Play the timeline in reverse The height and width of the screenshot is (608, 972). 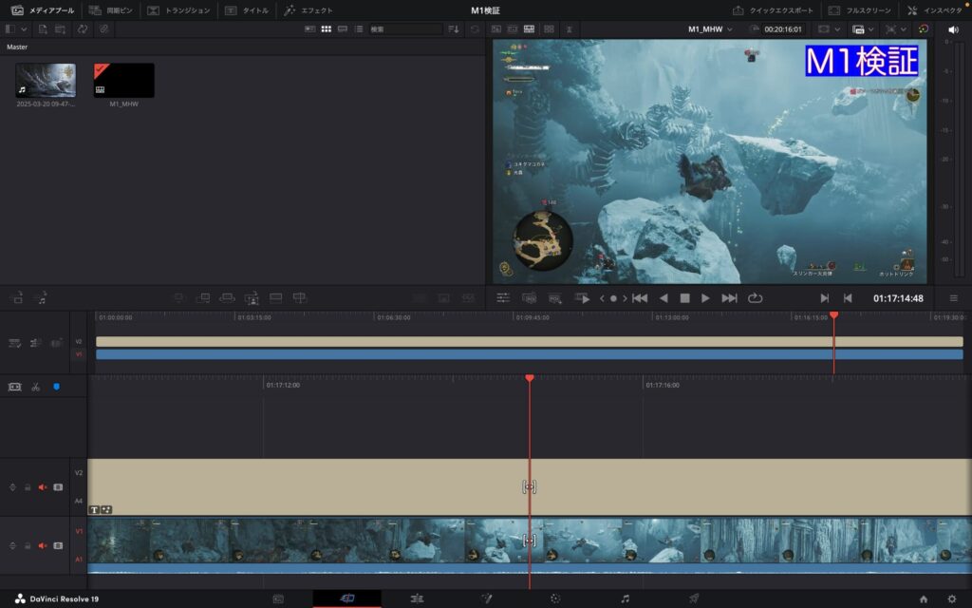(x=664, y=298)
